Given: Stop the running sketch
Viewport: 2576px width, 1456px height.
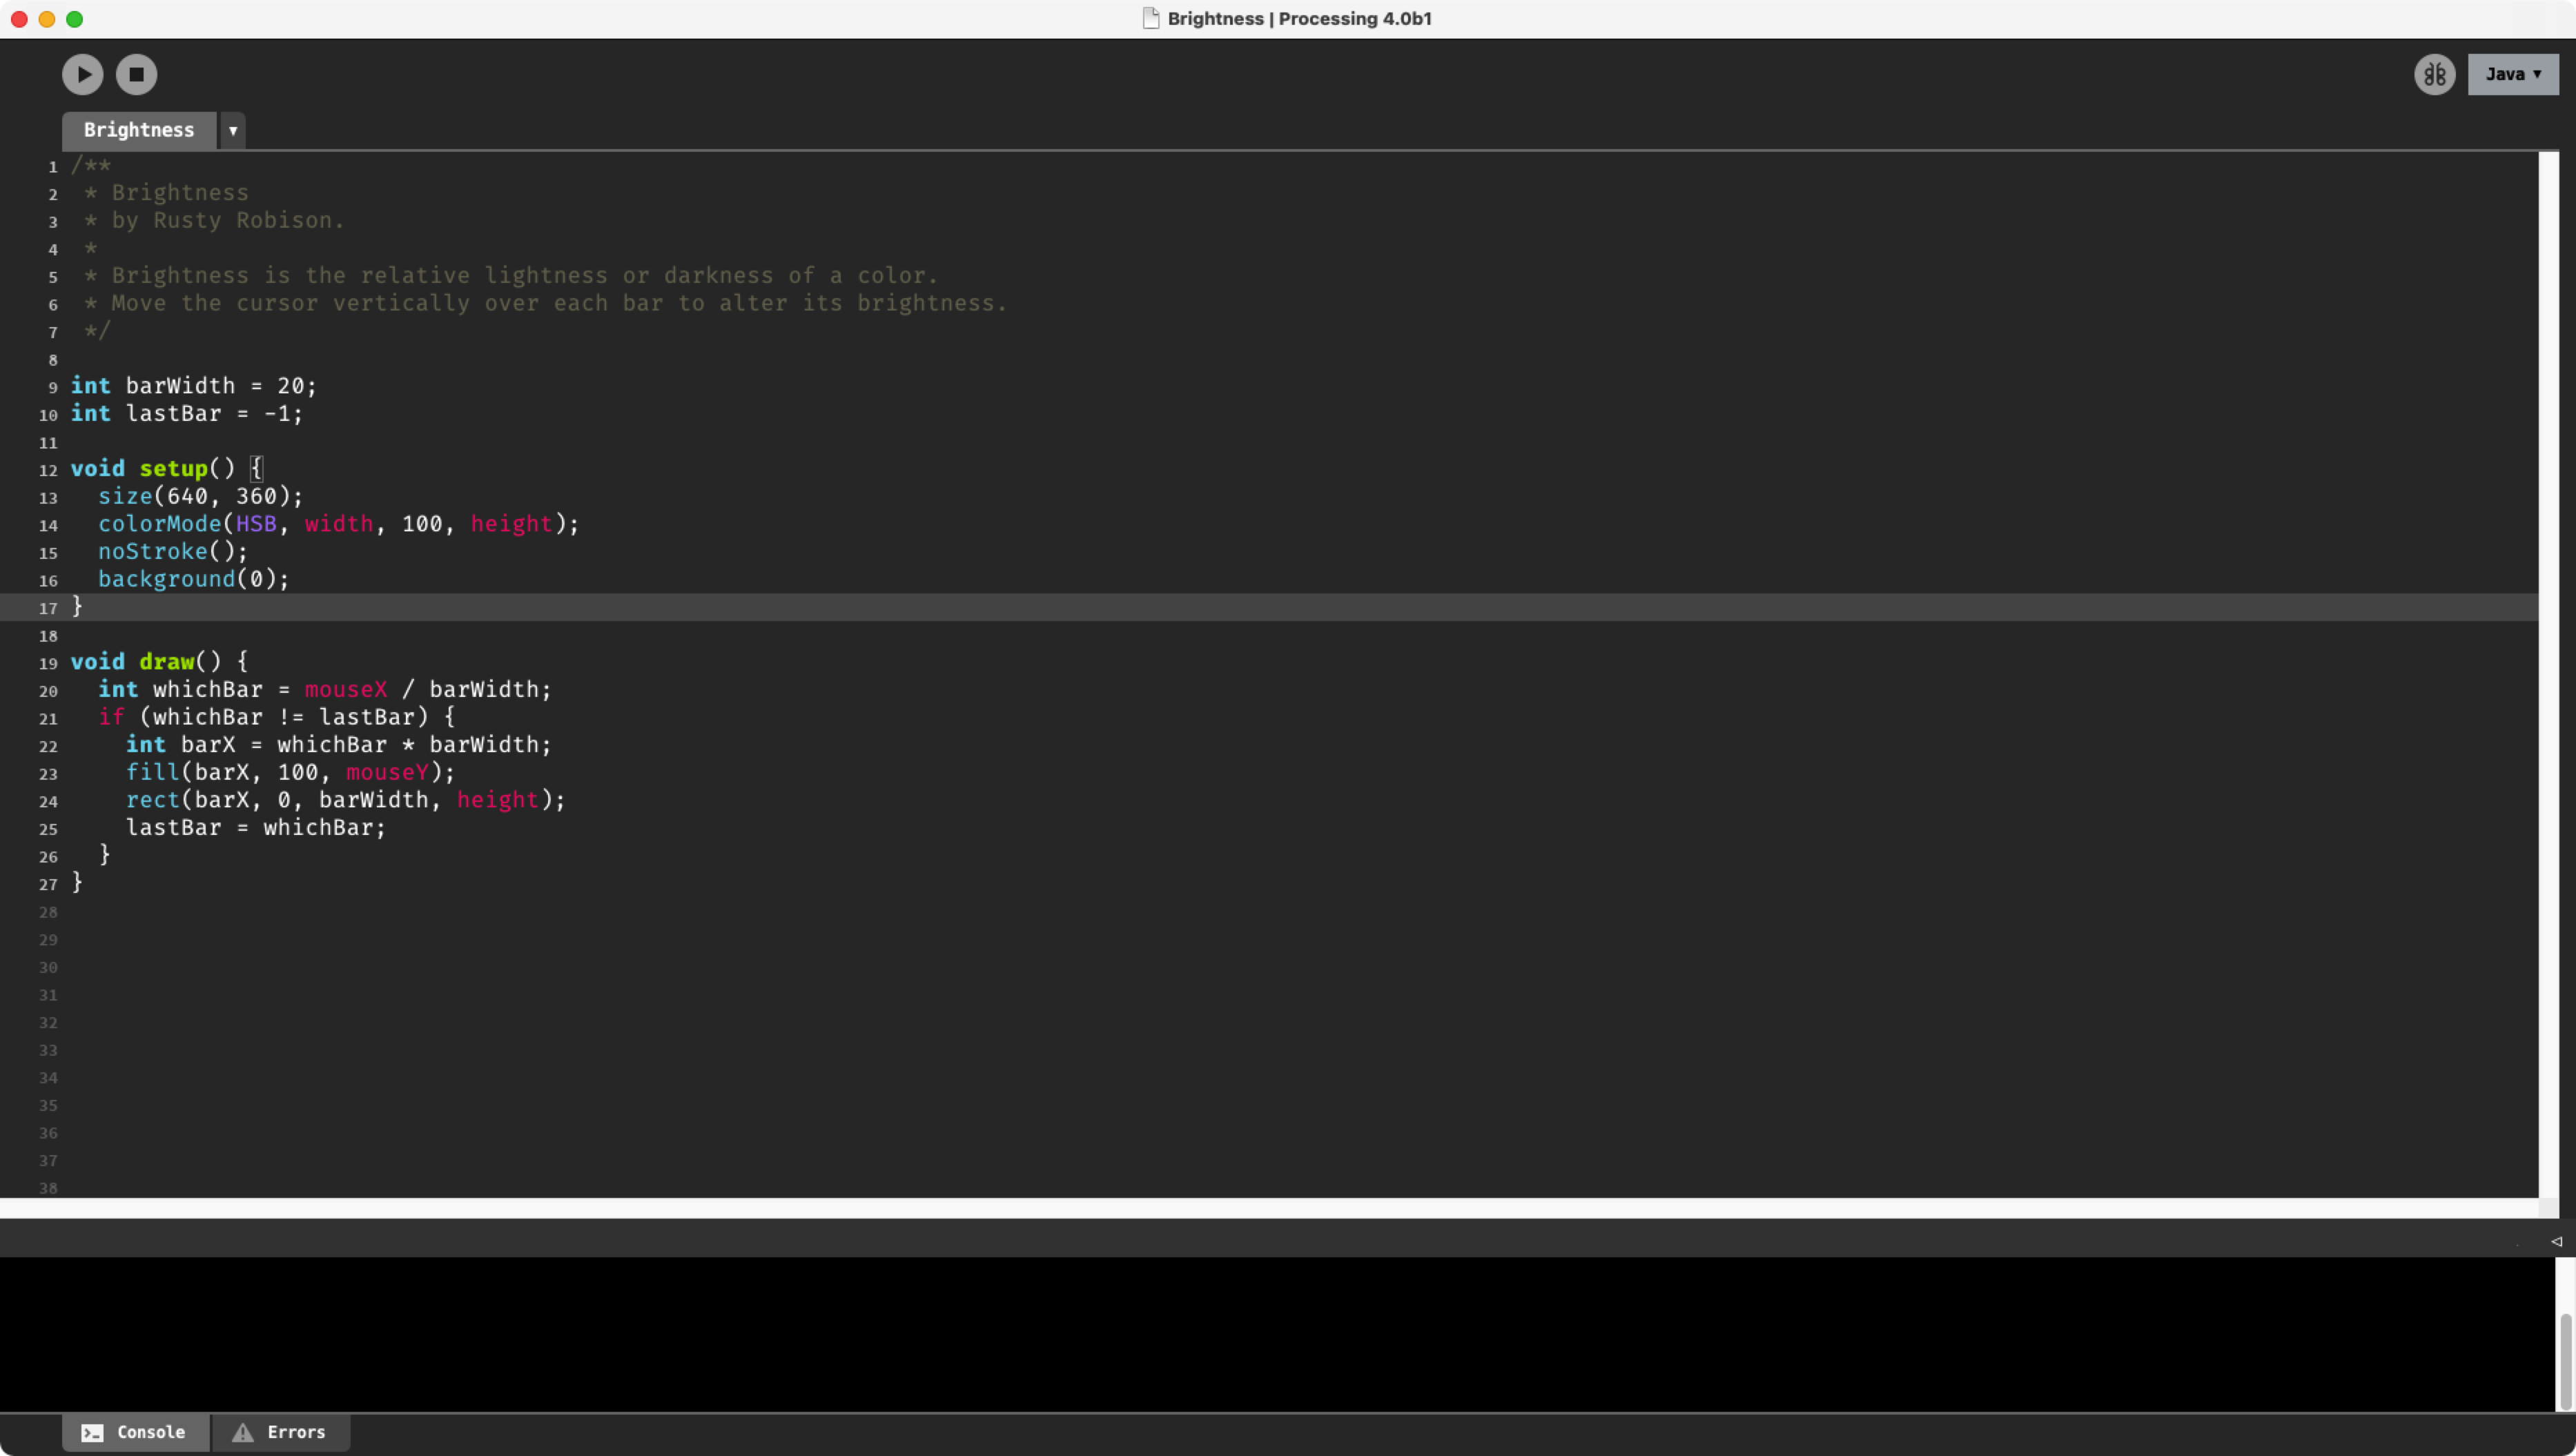Looking at the screenshot, I should pos(137,74).
